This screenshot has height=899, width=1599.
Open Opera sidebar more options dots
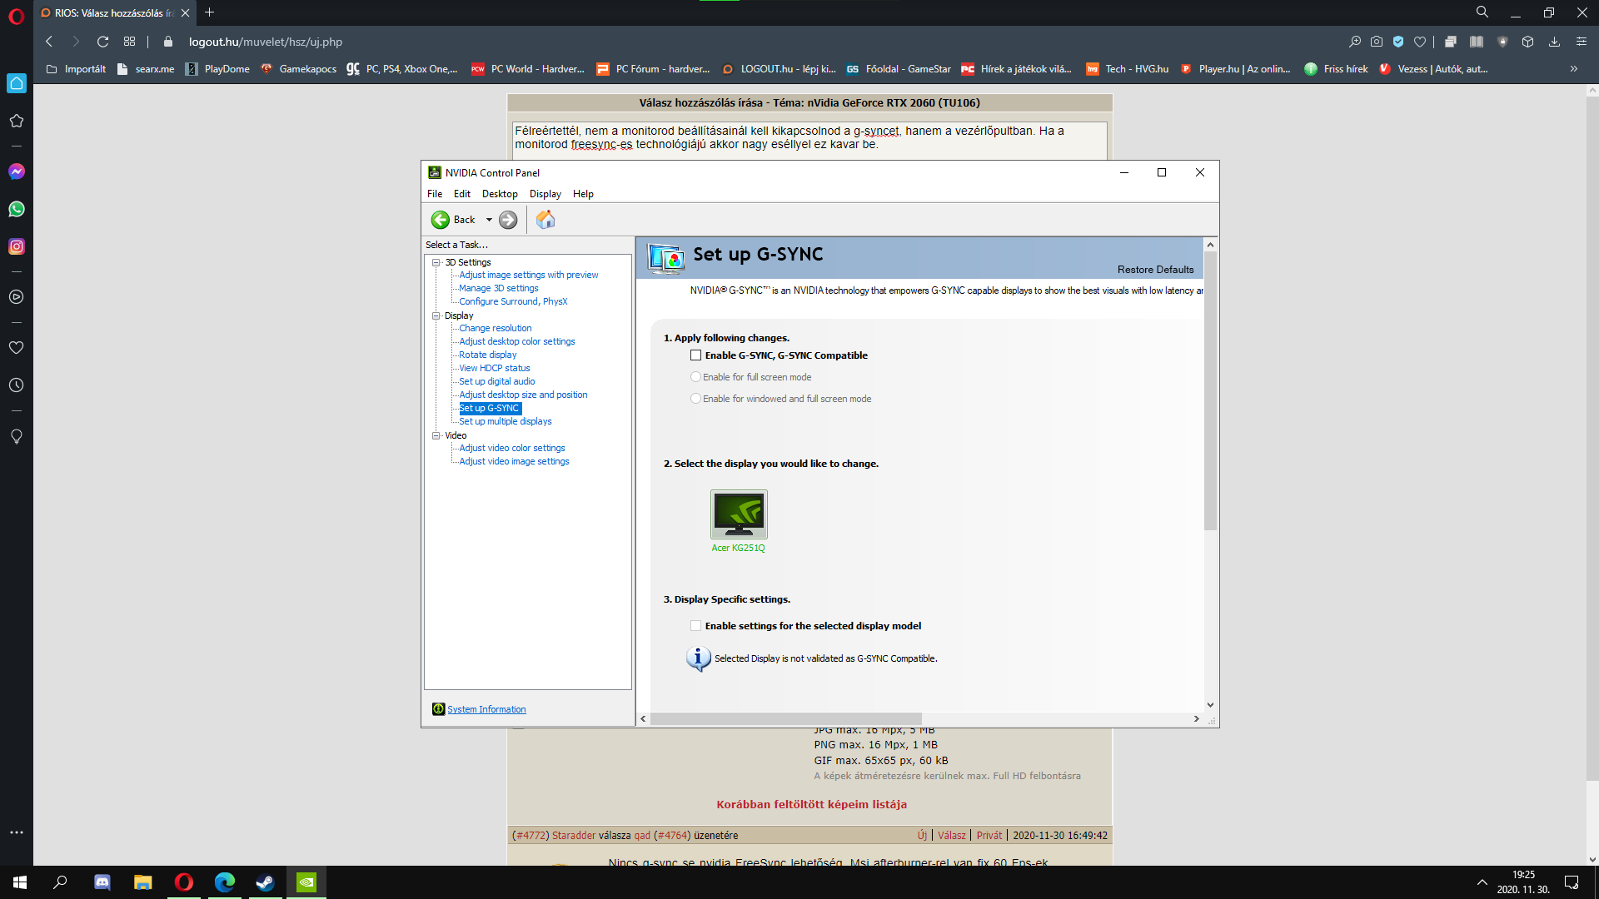pos(17,832)
